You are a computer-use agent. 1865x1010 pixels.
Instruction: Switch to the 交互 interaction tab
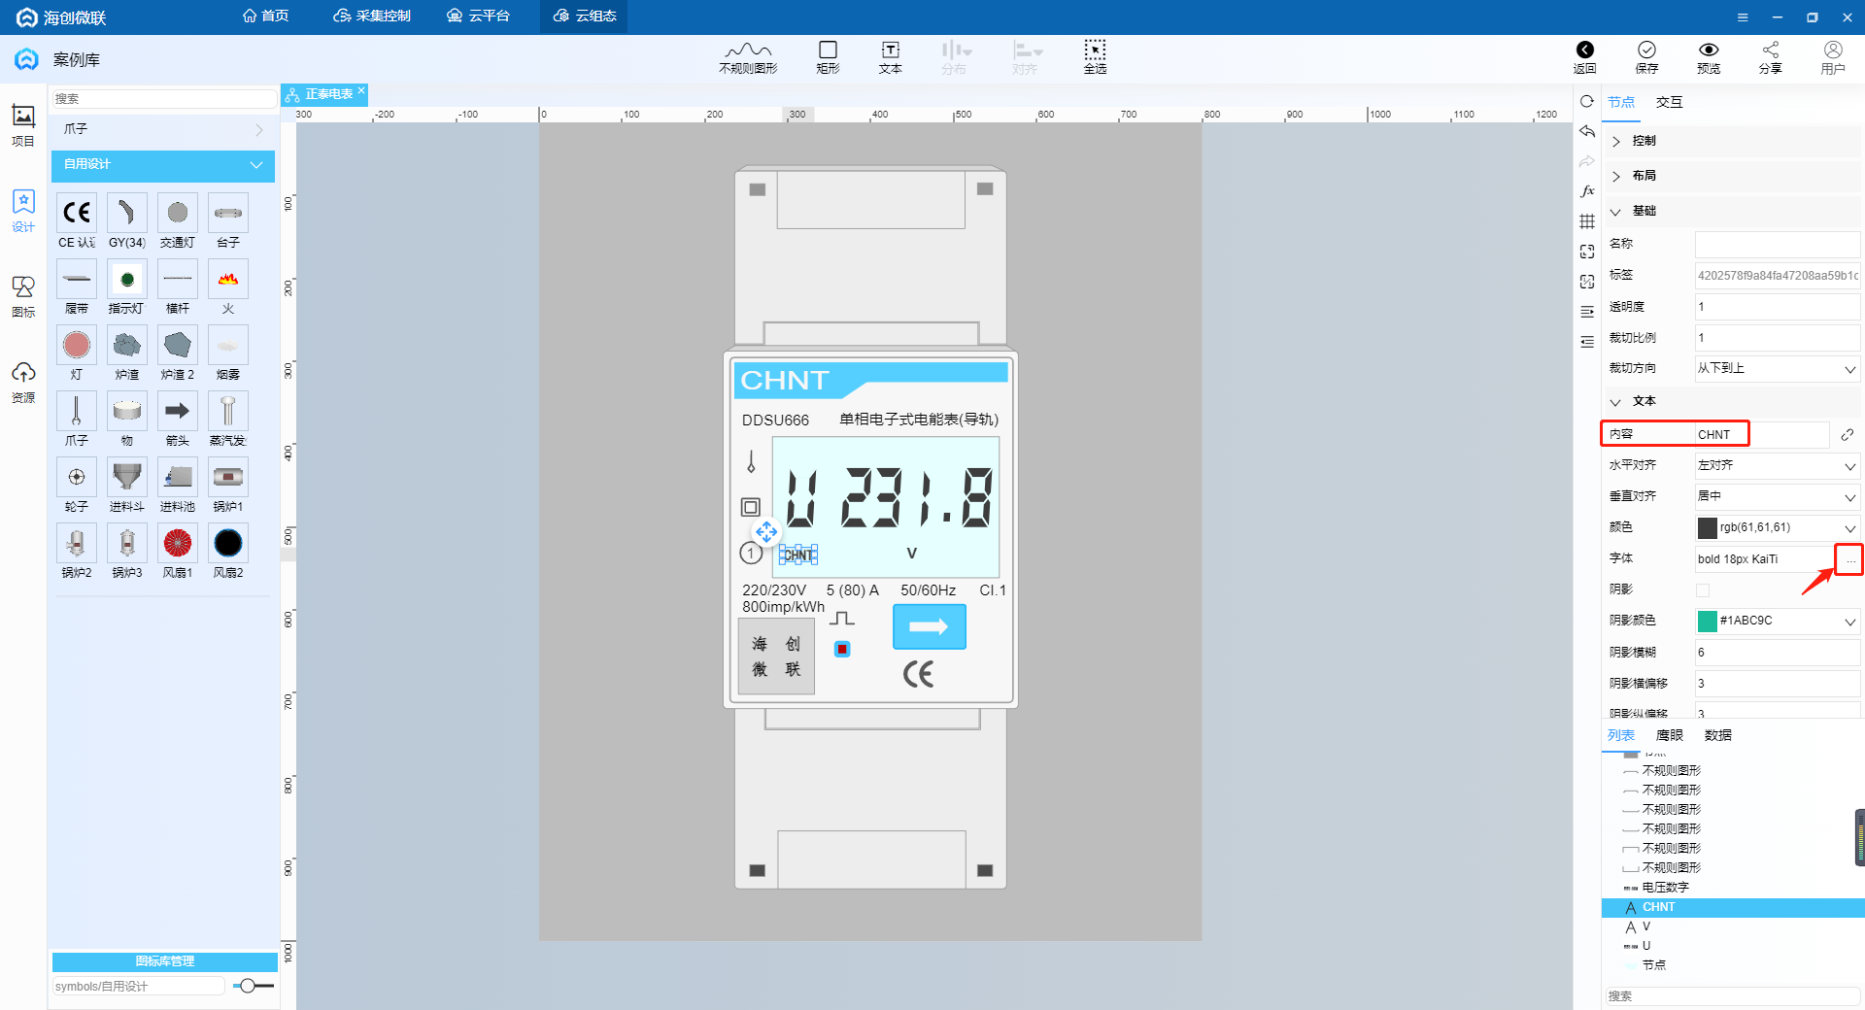(x=1669, y=102)
